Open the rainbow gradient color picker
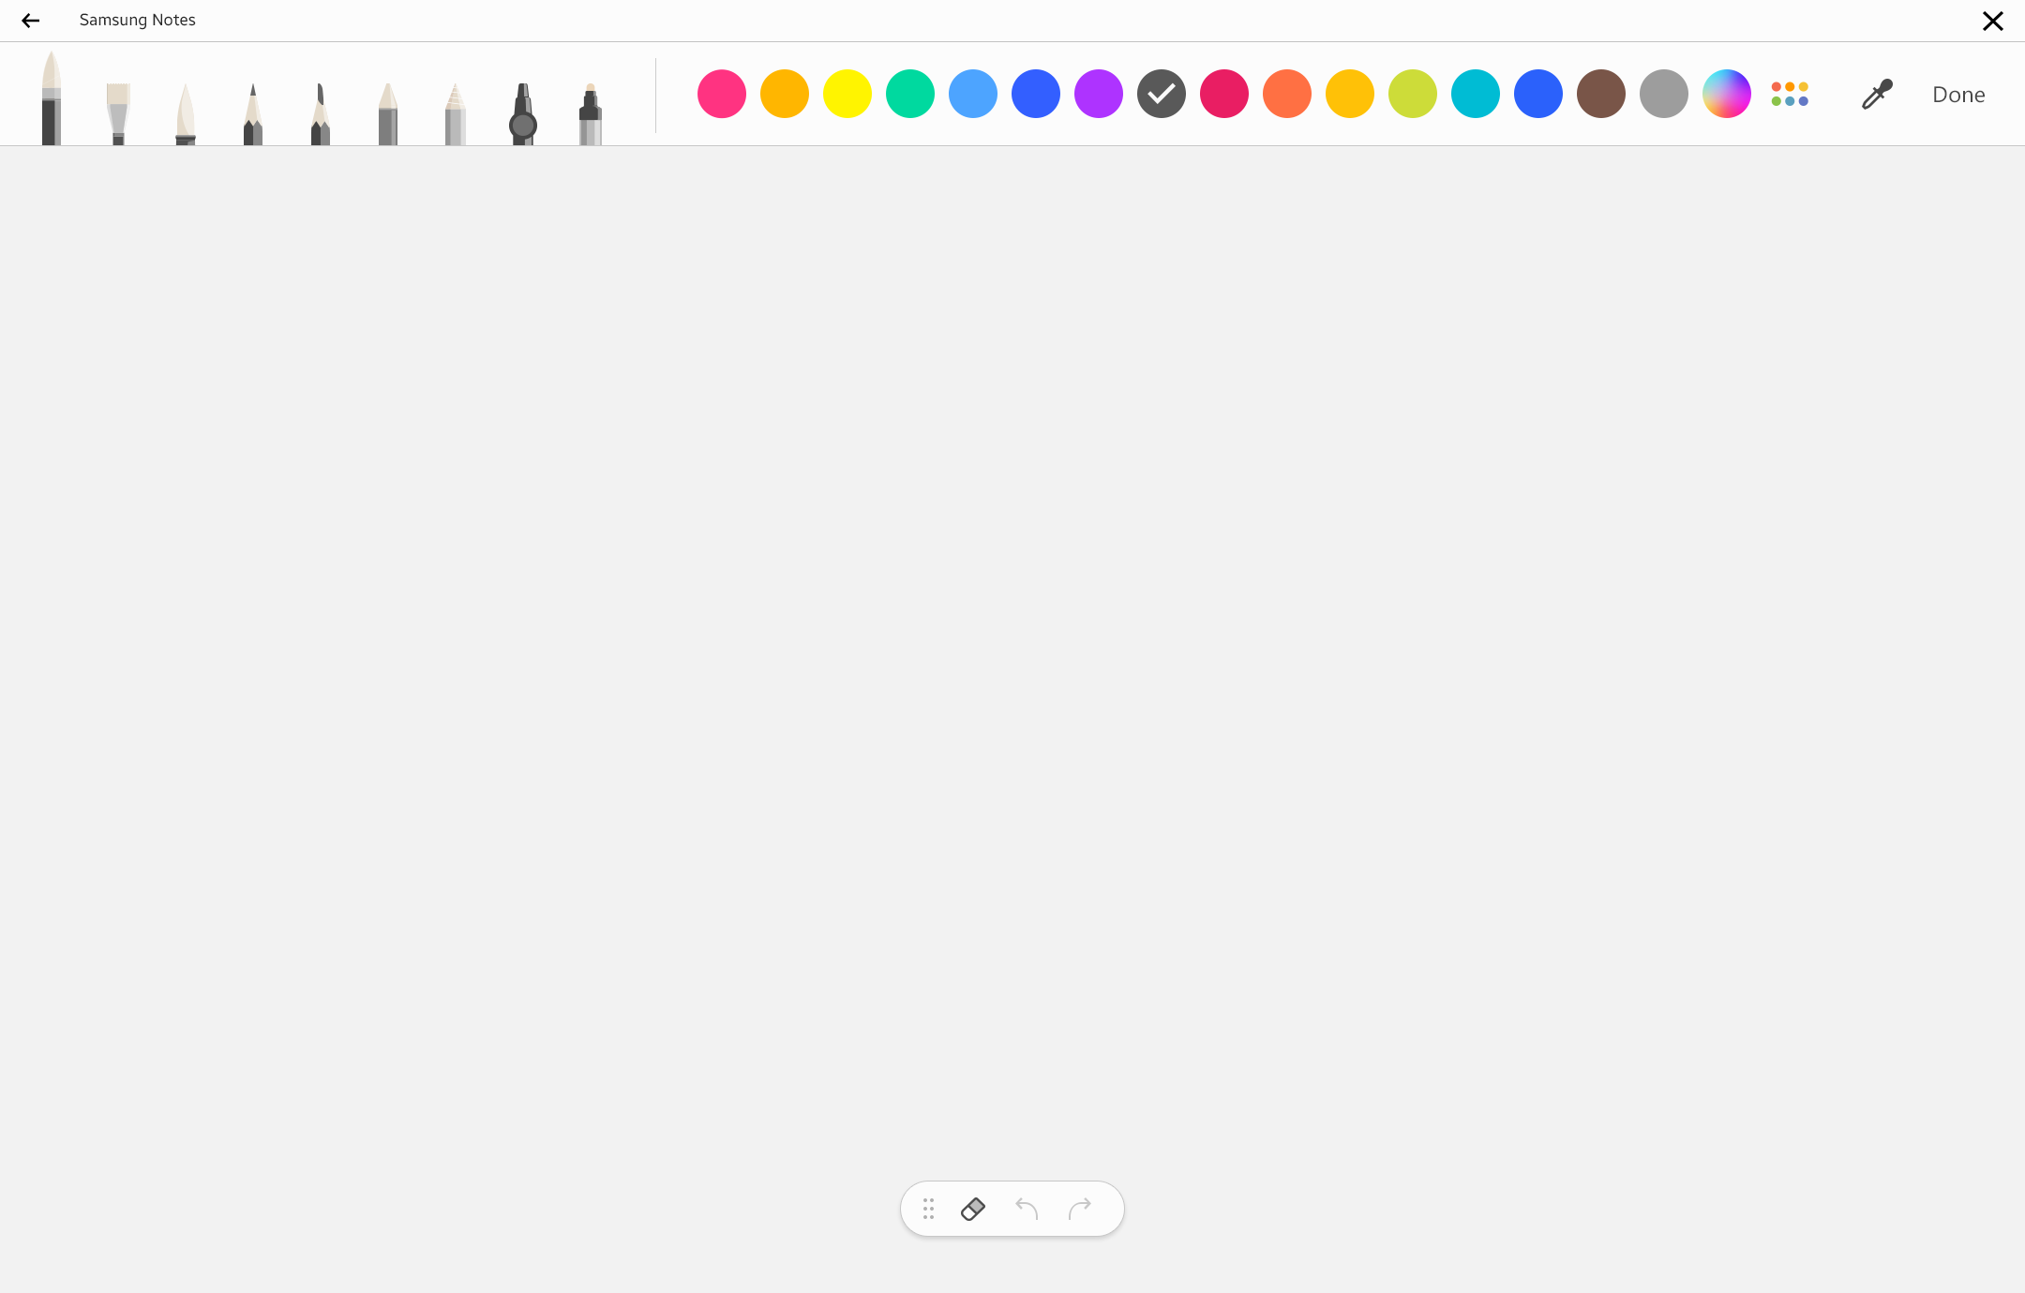 pos(1727,94)
